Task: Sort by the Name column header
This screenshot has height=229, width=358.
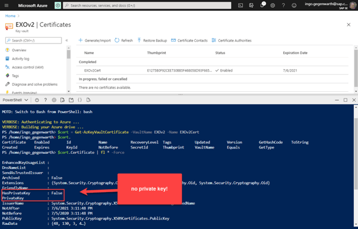Action: (x=89, y=53)
